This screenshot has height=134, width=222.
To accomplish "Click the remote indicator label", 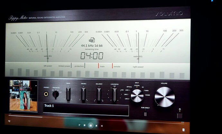I will click(117, 67).
